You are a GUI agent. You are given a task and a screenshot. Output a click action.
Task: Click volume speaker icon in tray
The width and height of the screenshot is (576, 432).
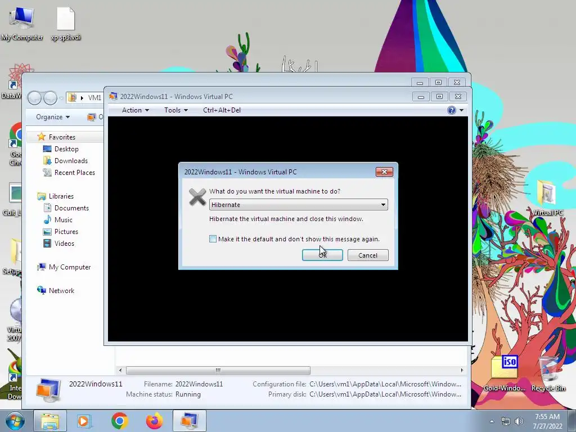(519, 421)
